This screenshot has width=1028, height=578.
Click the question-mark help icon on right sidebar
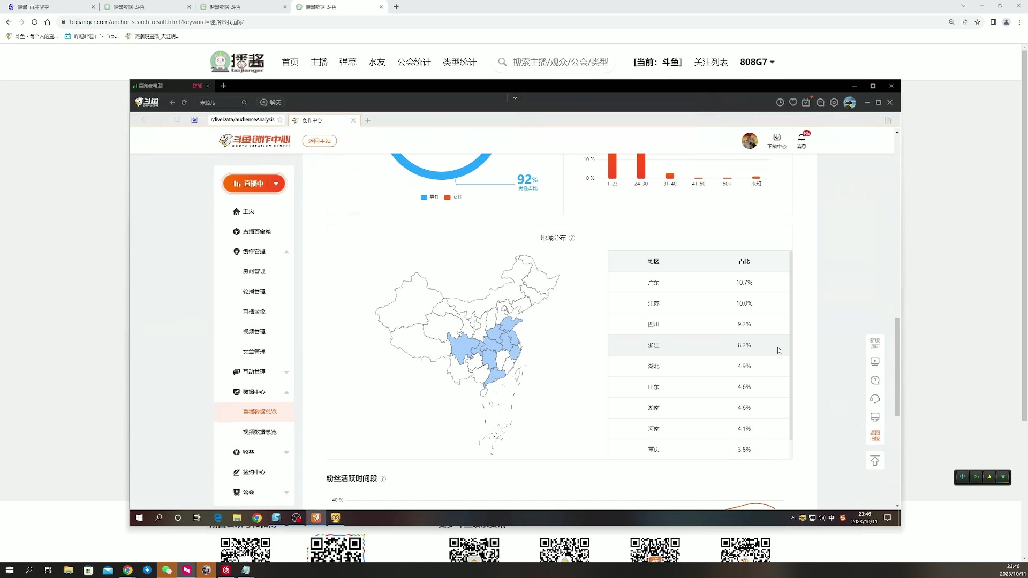click(874, 381)
